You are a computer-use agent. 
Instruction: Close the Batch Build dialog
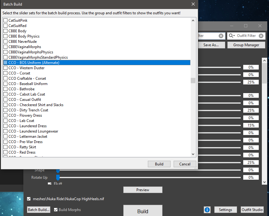tap(193, 4)
